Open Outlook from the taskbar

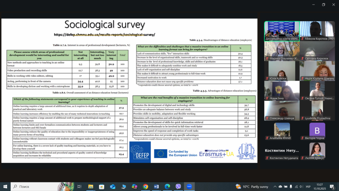tap(112, 186)
